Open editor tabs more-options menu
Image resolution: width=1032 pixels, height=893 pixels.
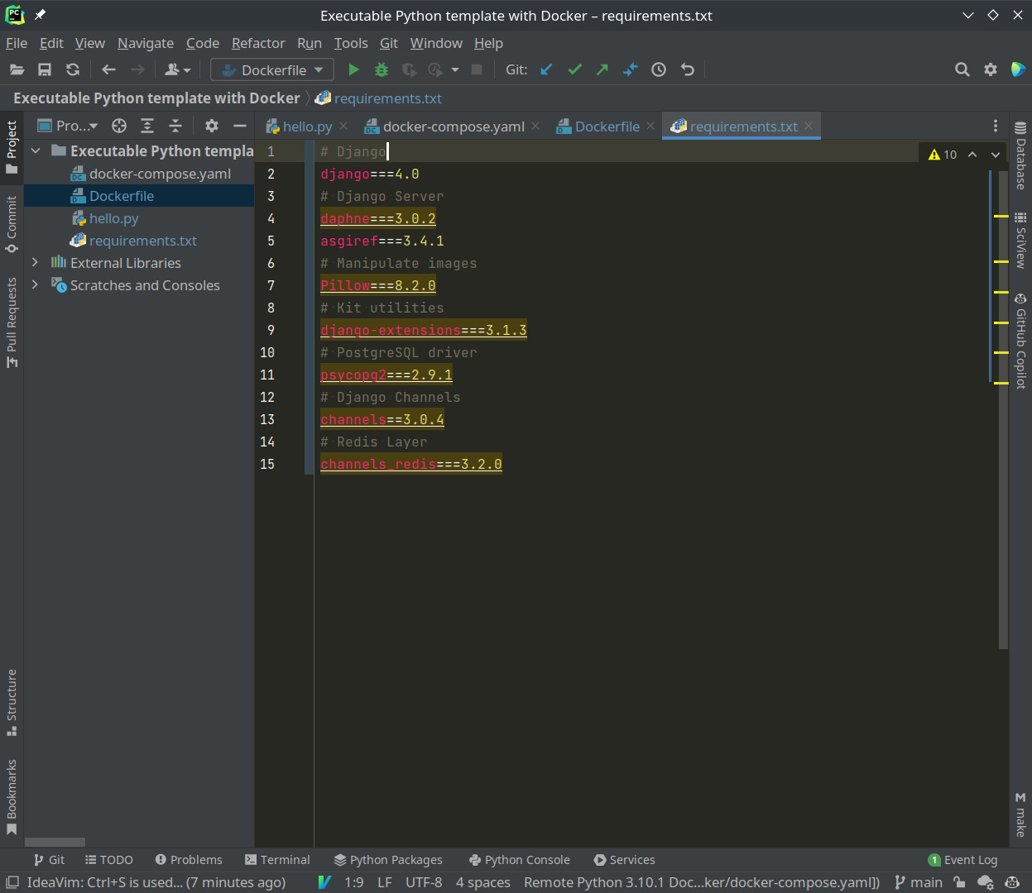[996, 126]
